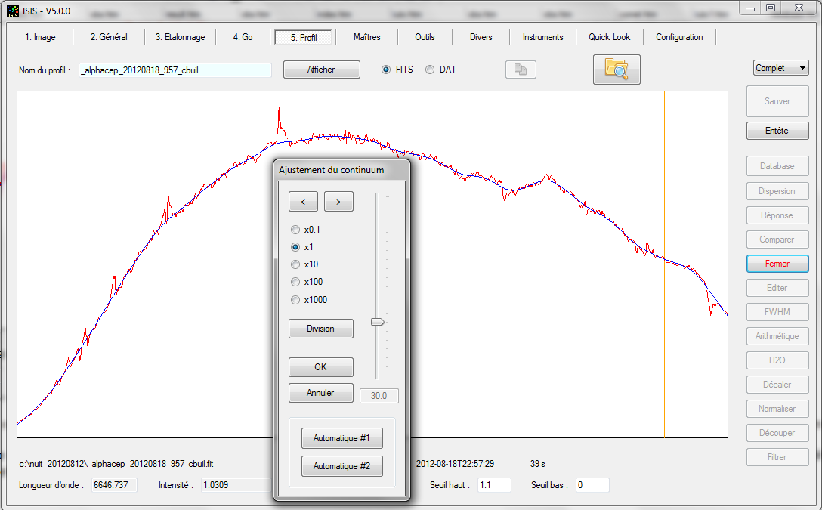This screenshot has width=822, height=510.
Task: Switch to the 1. Image tab
Action: [40, 37]
